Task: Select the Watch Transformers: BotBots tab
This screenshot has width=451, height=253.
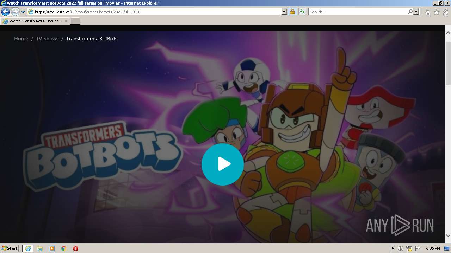Action: pos(35,21)
